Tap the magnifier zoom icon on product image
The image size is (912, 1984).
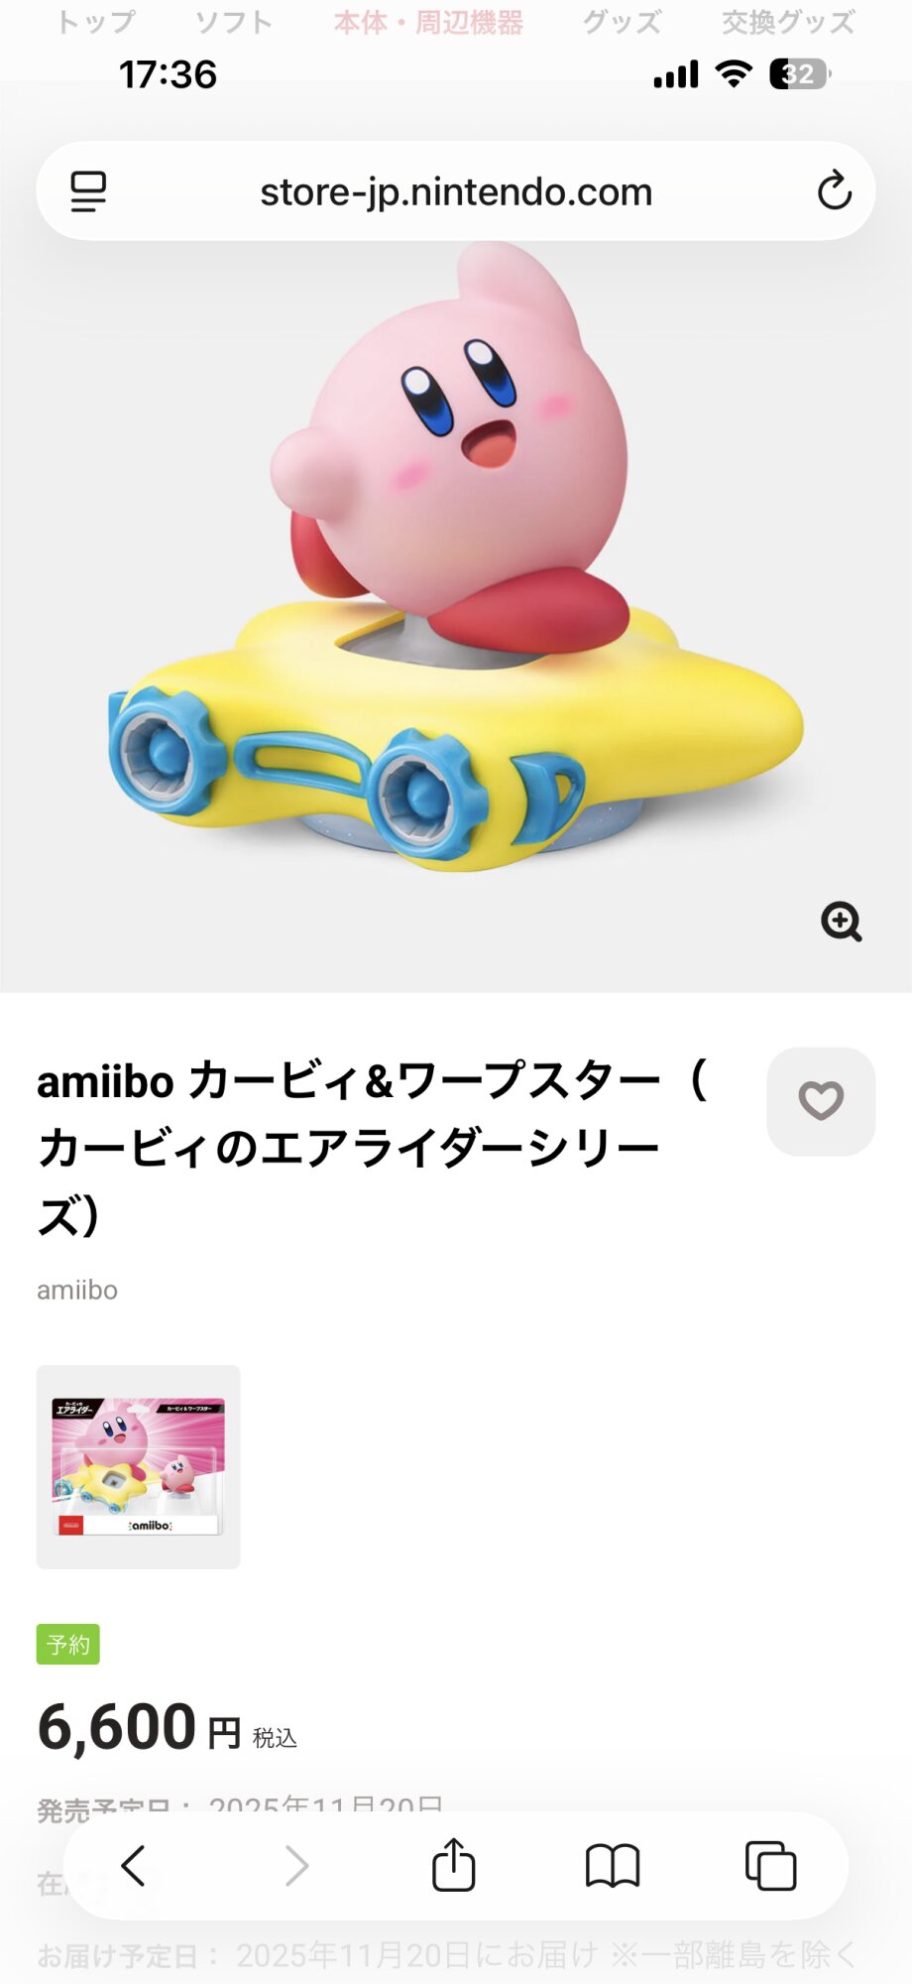(x=842, y=922)
